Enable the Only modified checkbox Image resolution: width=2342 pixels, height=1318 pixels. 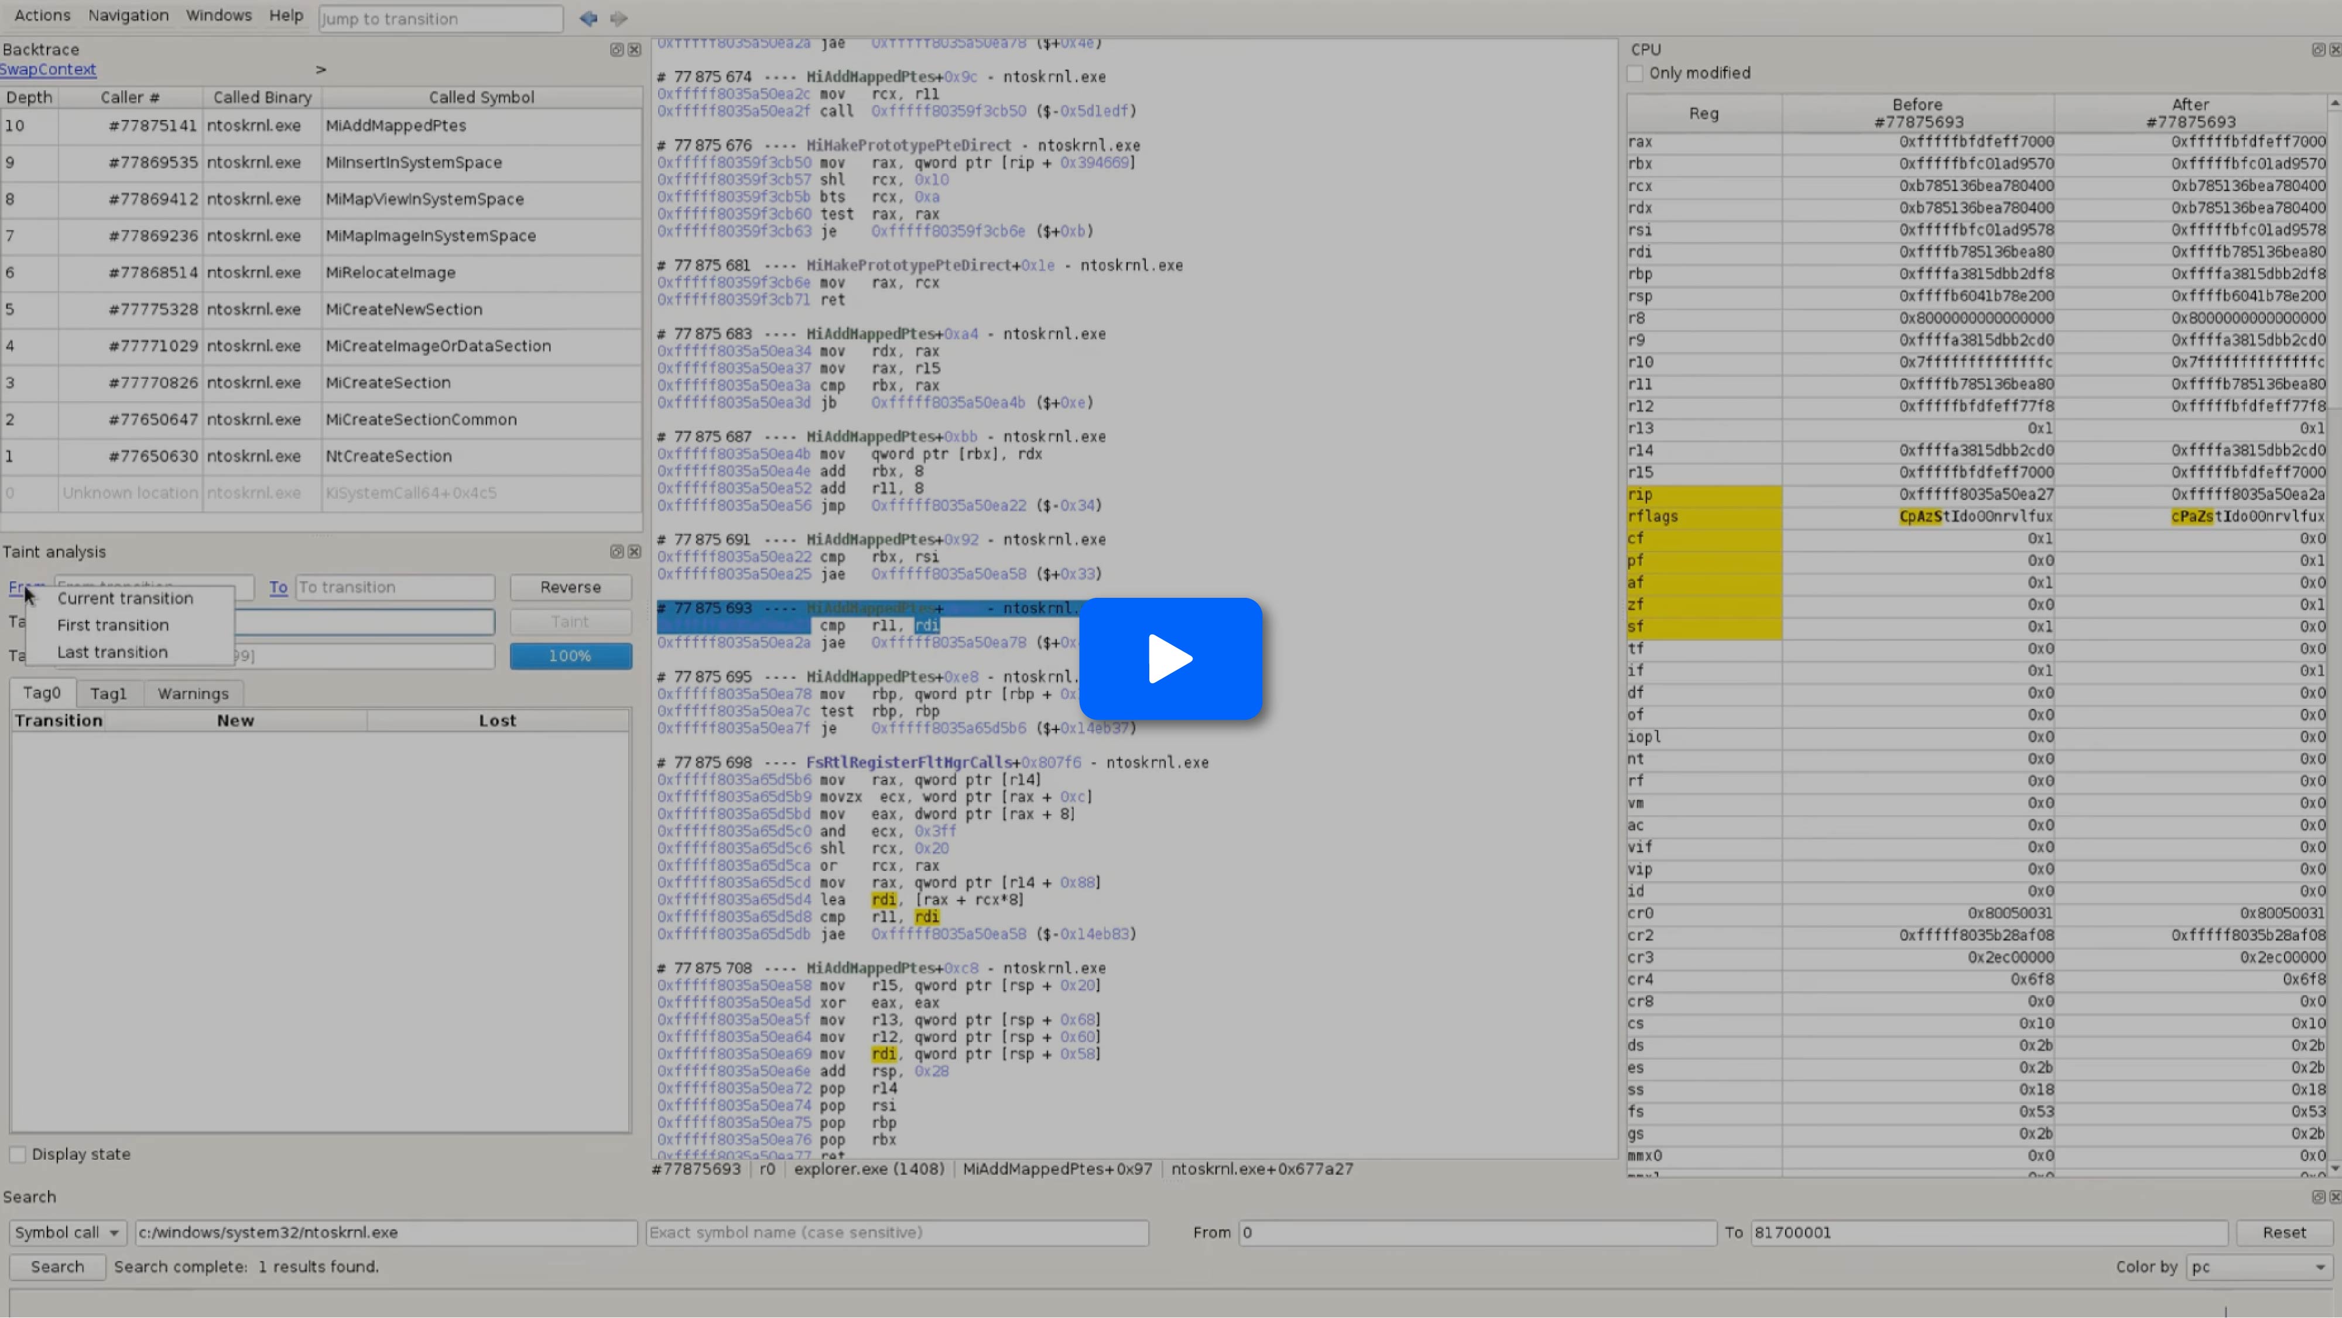(x=1635, y=74)
